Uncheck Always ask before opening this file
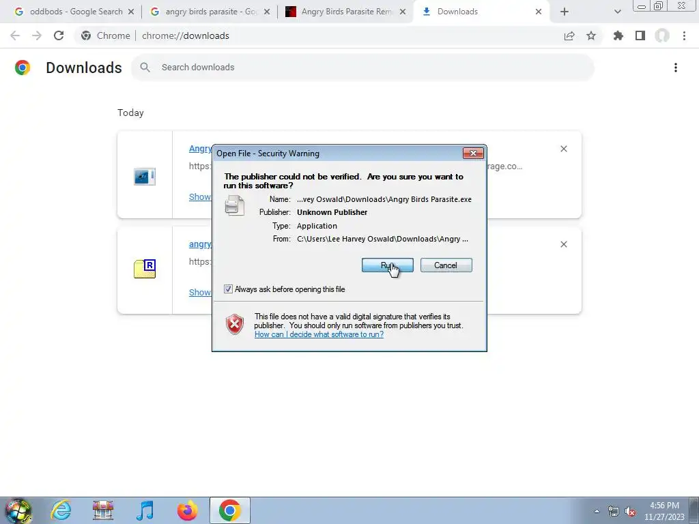Viewport: 699px width, 524px height. [x=228, y=289]
